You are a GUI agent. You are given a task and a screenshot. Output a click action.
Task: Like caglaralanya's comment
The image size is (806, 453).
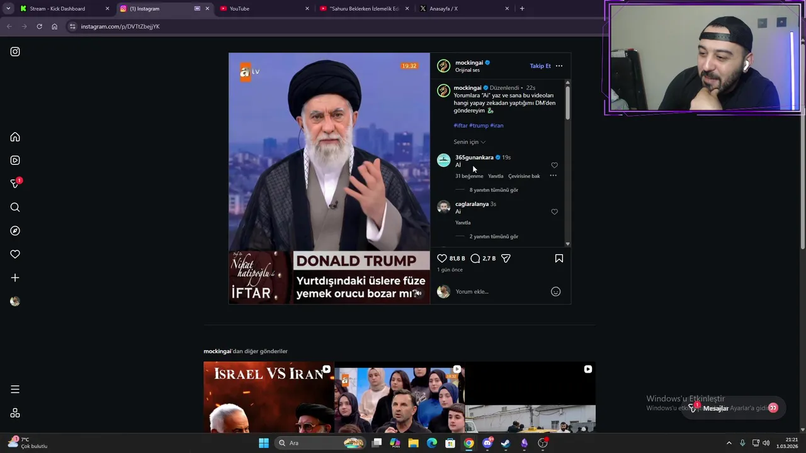click(x=554, y=212)
